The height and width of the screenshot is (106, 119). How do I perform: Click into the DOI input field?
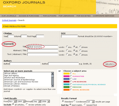pyautogui.click(x=69, y=36)
